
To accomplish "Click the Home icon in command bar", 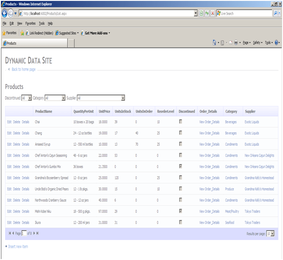I will click(x=215, y=43).
